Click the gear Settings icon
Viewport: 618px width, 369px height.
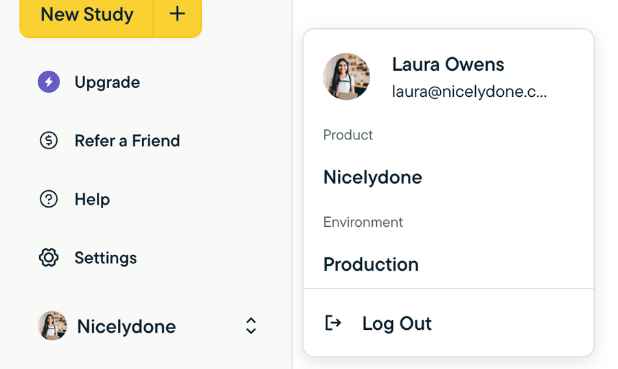click(49, 258)
